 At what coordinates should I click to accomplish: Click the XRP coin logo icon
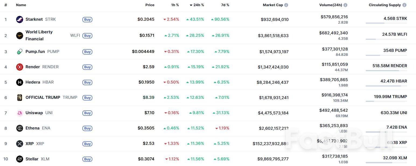[20, 144]
